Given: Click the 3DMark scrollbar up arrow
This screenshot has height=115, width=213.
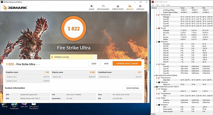Looking at the screenshot, I should point(148,13).
